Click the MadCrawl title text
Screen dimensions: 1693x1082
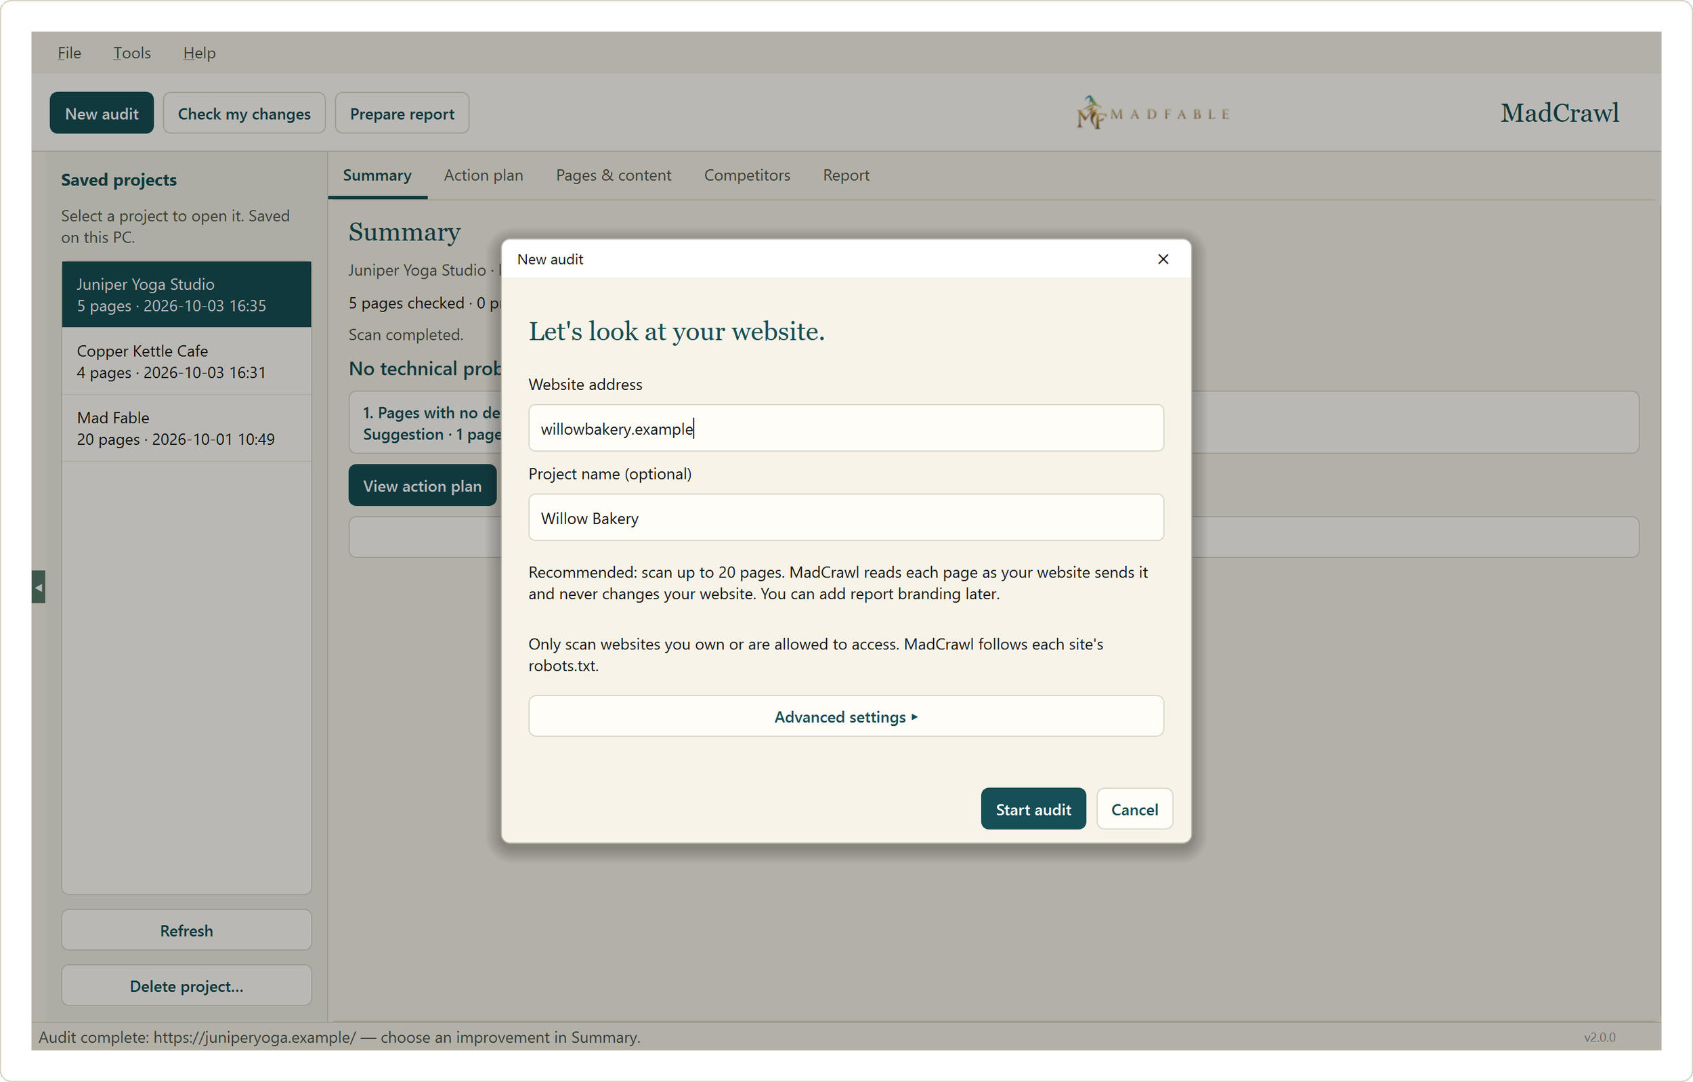(1560, 112)
